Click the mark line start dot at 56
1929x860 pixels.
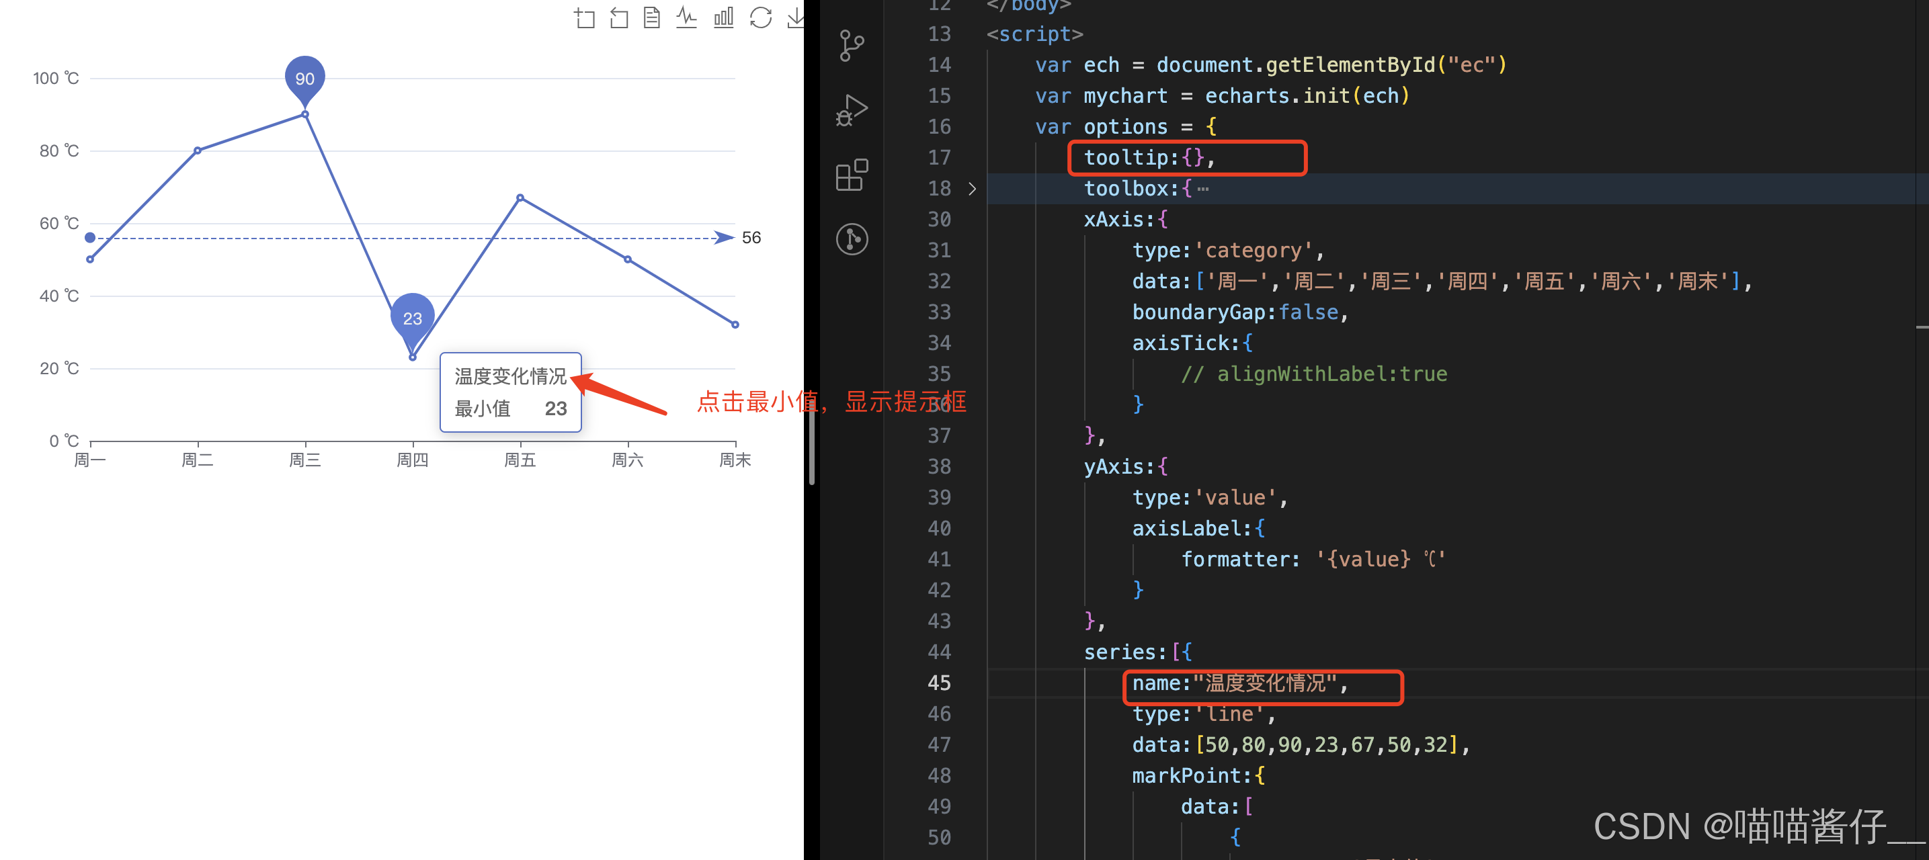(90, 238)
